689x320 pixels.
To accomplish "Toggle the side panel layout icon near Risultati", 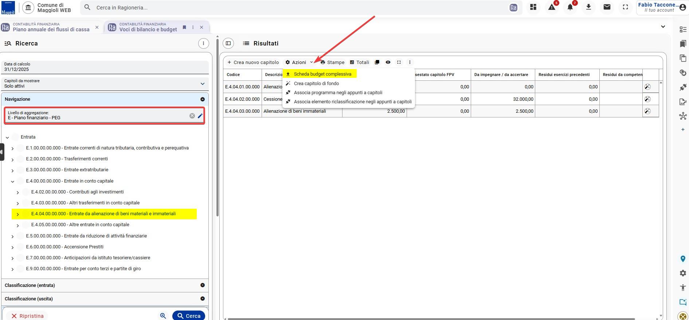I will click(x=228, y=43).
